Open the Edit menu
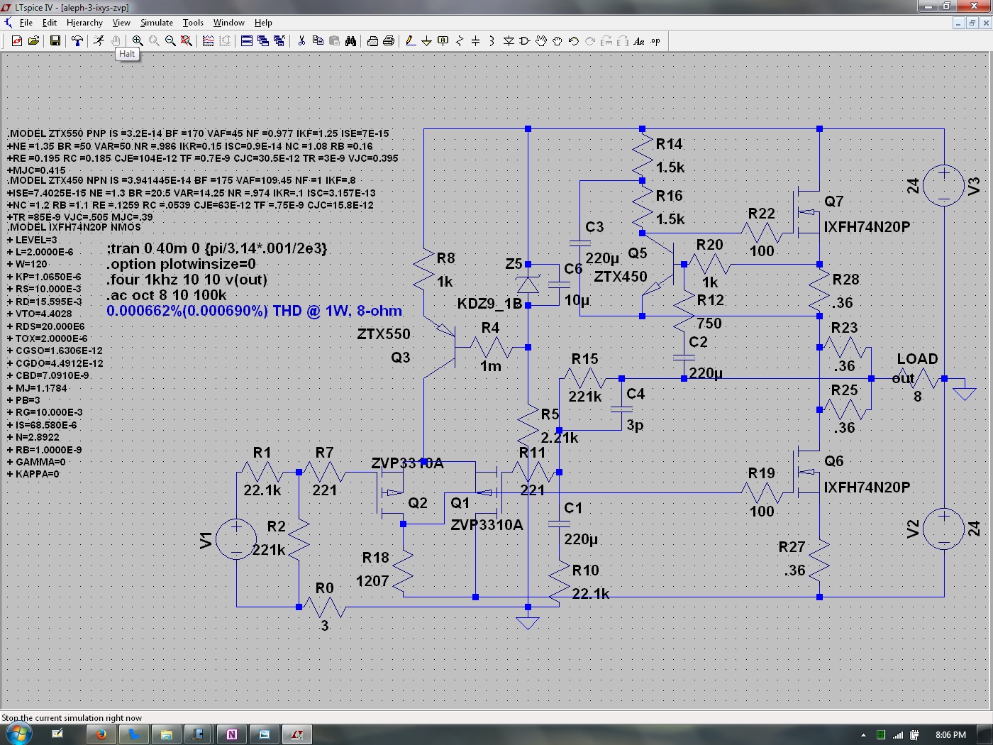 pyautogui.click(x=50, y=23)
